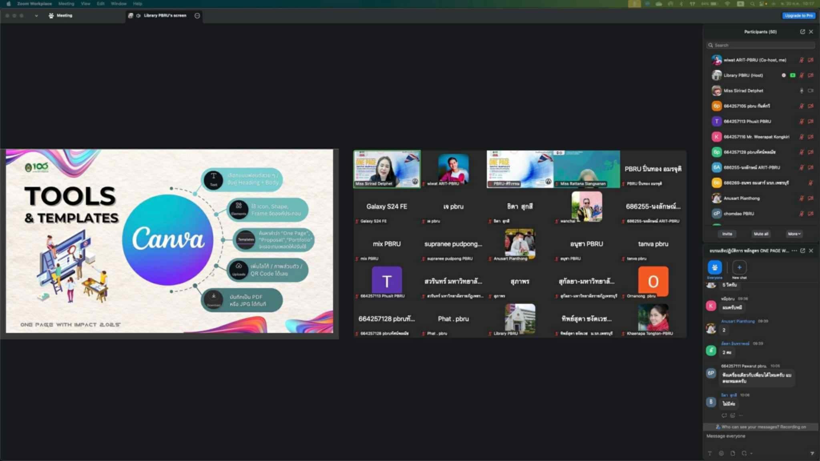Open the text formatting icon in chat
Viewport: 820px width, 461px height.
coord(709,453)
